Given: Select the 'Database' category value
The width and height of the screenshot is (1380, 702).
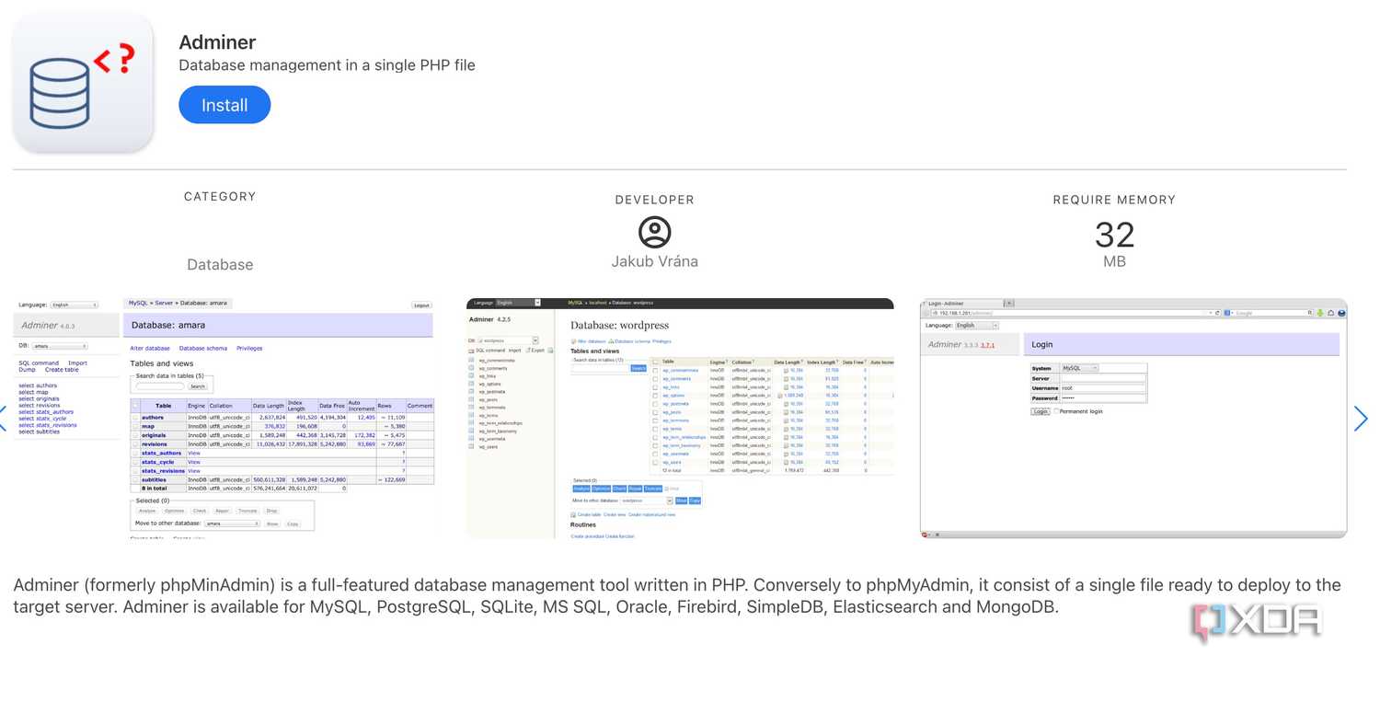Looking at the screenshot, I should (220, 265).
